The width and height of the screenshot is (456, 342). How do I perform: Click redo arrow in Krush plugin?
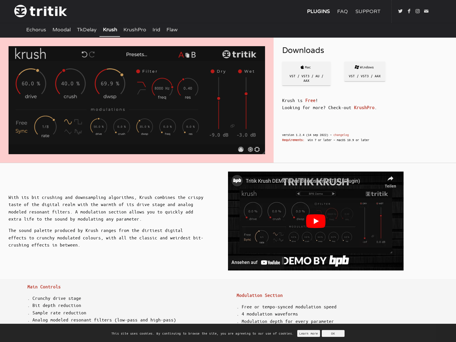tap(92, 54)
